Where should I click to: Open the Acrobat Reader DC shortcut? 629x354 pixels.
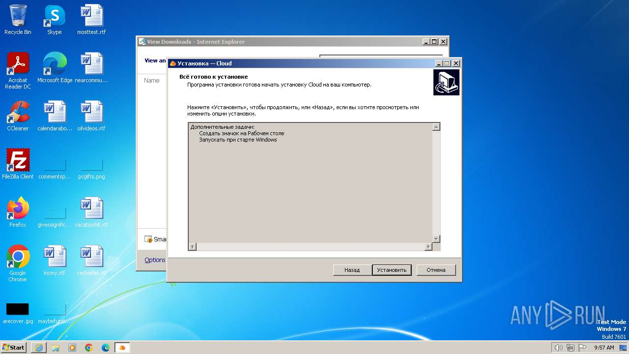coord(18,71)
